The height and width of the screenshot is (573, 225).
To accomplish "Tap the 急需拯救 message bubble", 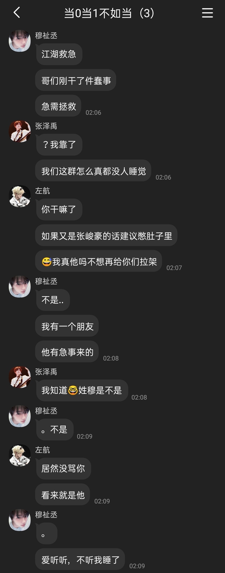I will point(58,106).
